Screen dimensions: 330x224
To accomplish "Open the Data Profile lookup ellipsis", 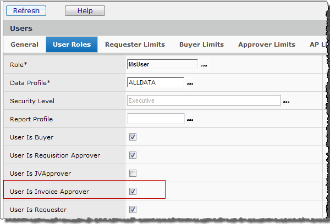I will (190, 83).
